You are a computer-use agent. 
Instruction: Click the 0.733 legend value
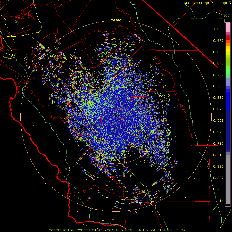(x=218, y=86)
